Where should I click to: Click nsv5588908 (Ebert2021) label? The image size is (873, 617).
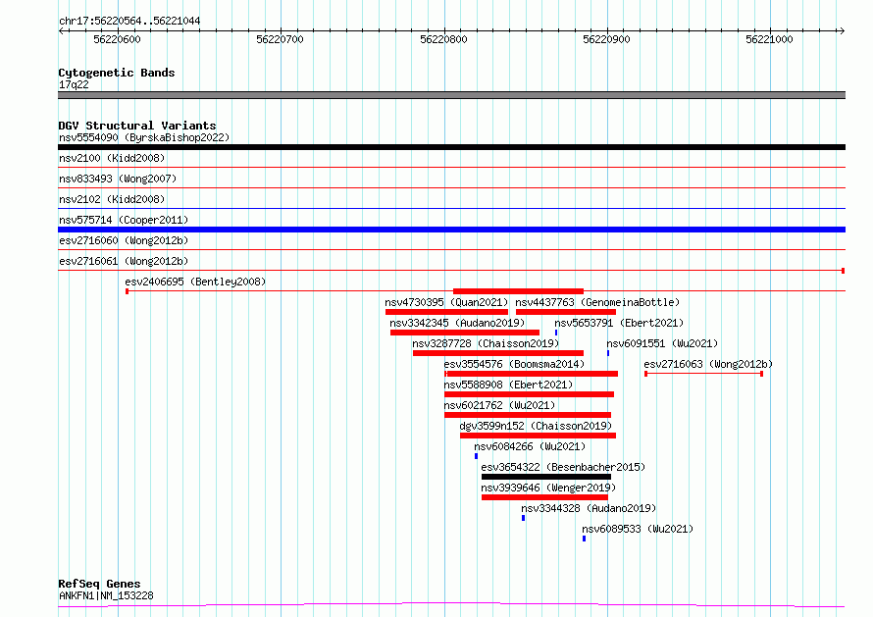pyautogui.click(x=508, y=385)
